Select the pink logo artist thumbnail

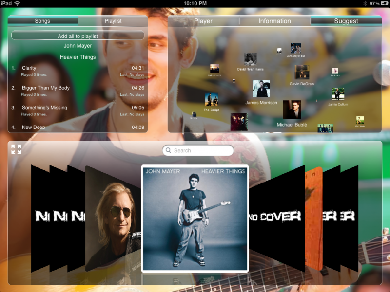click(x=335, y=71)
